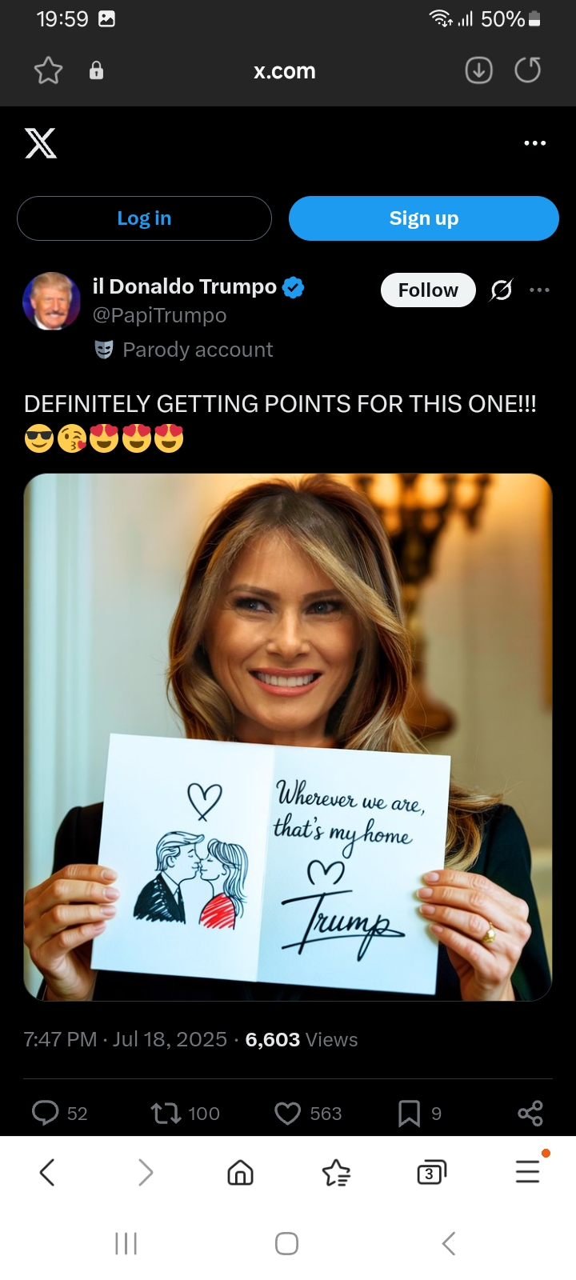This screenshot has width=576, height=1280.
Task: Open the X logo home
Action: tap(41, 143)
